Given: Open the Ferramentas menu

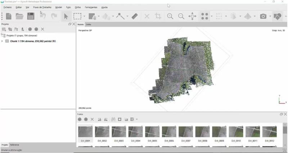Looking at the screenshot, I should [91, 7].
